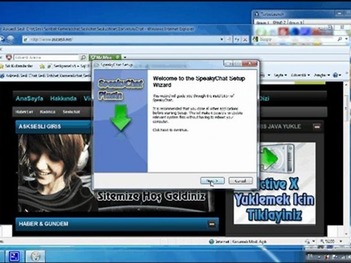Click the refresh icon beside the address bar

(237, 39)
